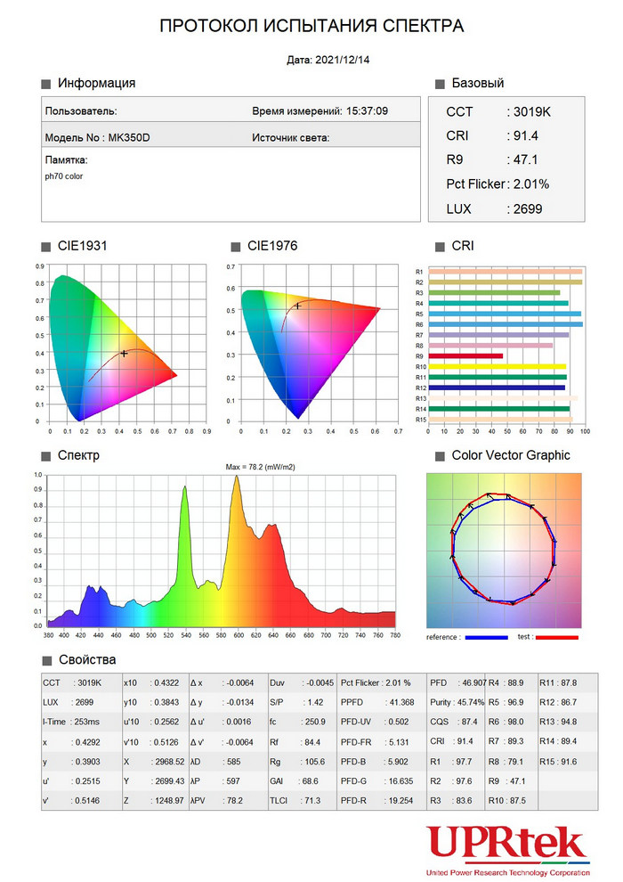The height and width of the screenshot is (882, 623).
Task: Click the square marker beside Color Vector Graphic
Action: 440,456
